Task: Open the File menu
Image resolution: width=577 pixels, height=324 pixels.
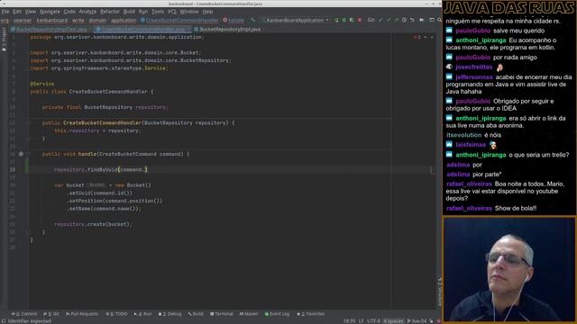Action: click(5, 12)
